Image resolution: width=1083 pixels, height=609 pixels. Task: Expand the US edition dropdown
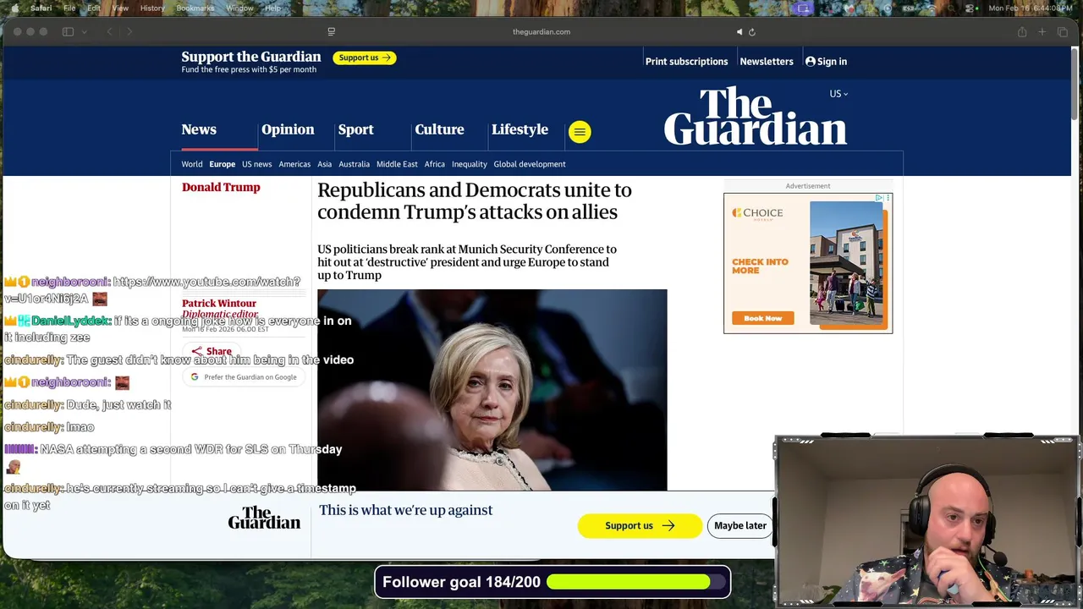[x=838, y=94]
